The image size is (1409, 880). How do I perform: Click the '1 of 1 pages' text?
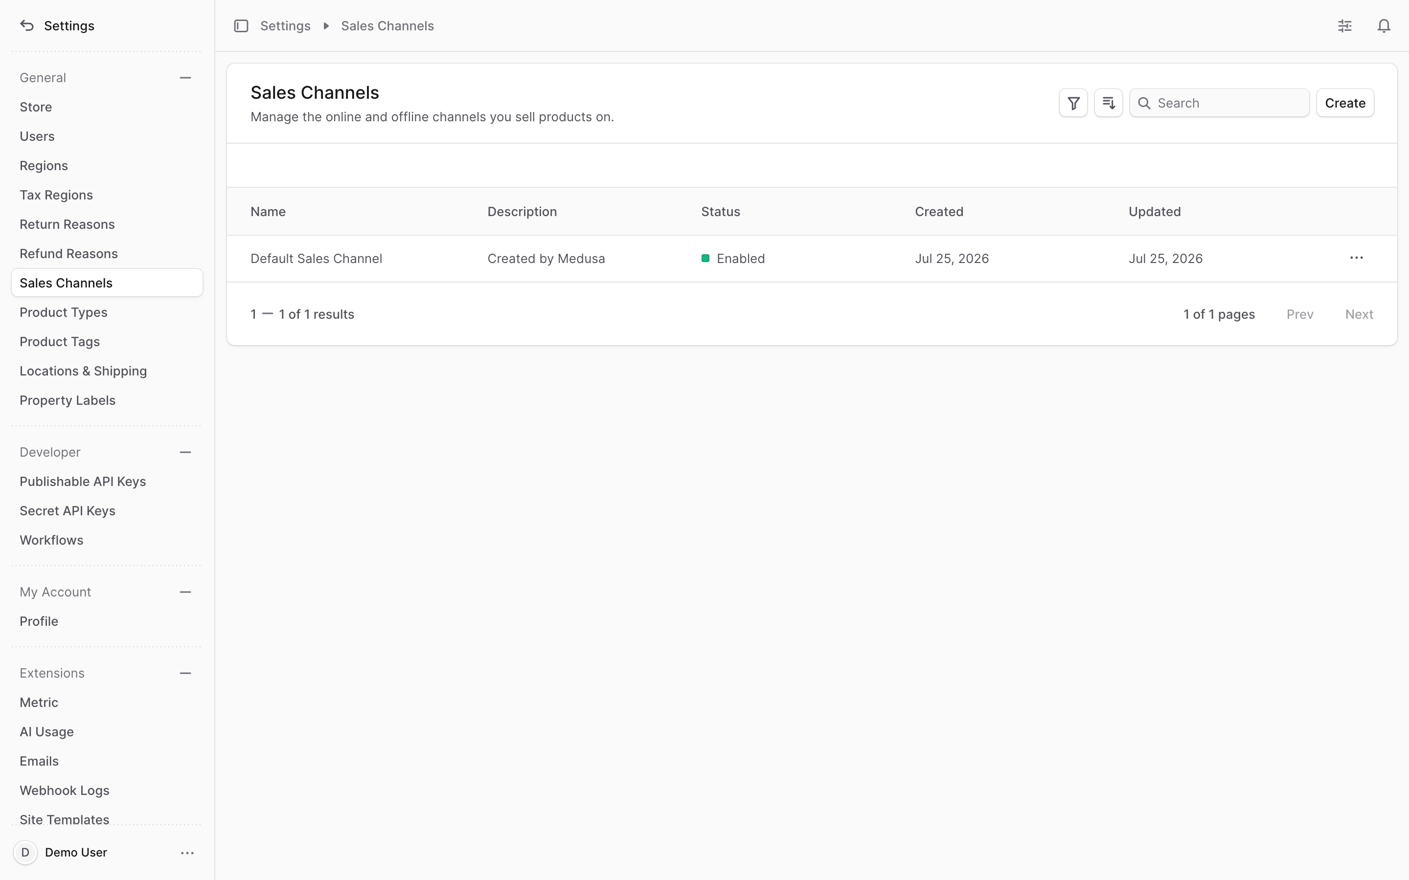[1219, 314]
